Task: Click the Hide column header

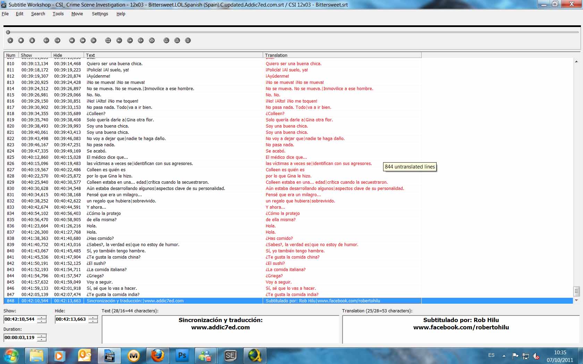Action: [67, 55]
